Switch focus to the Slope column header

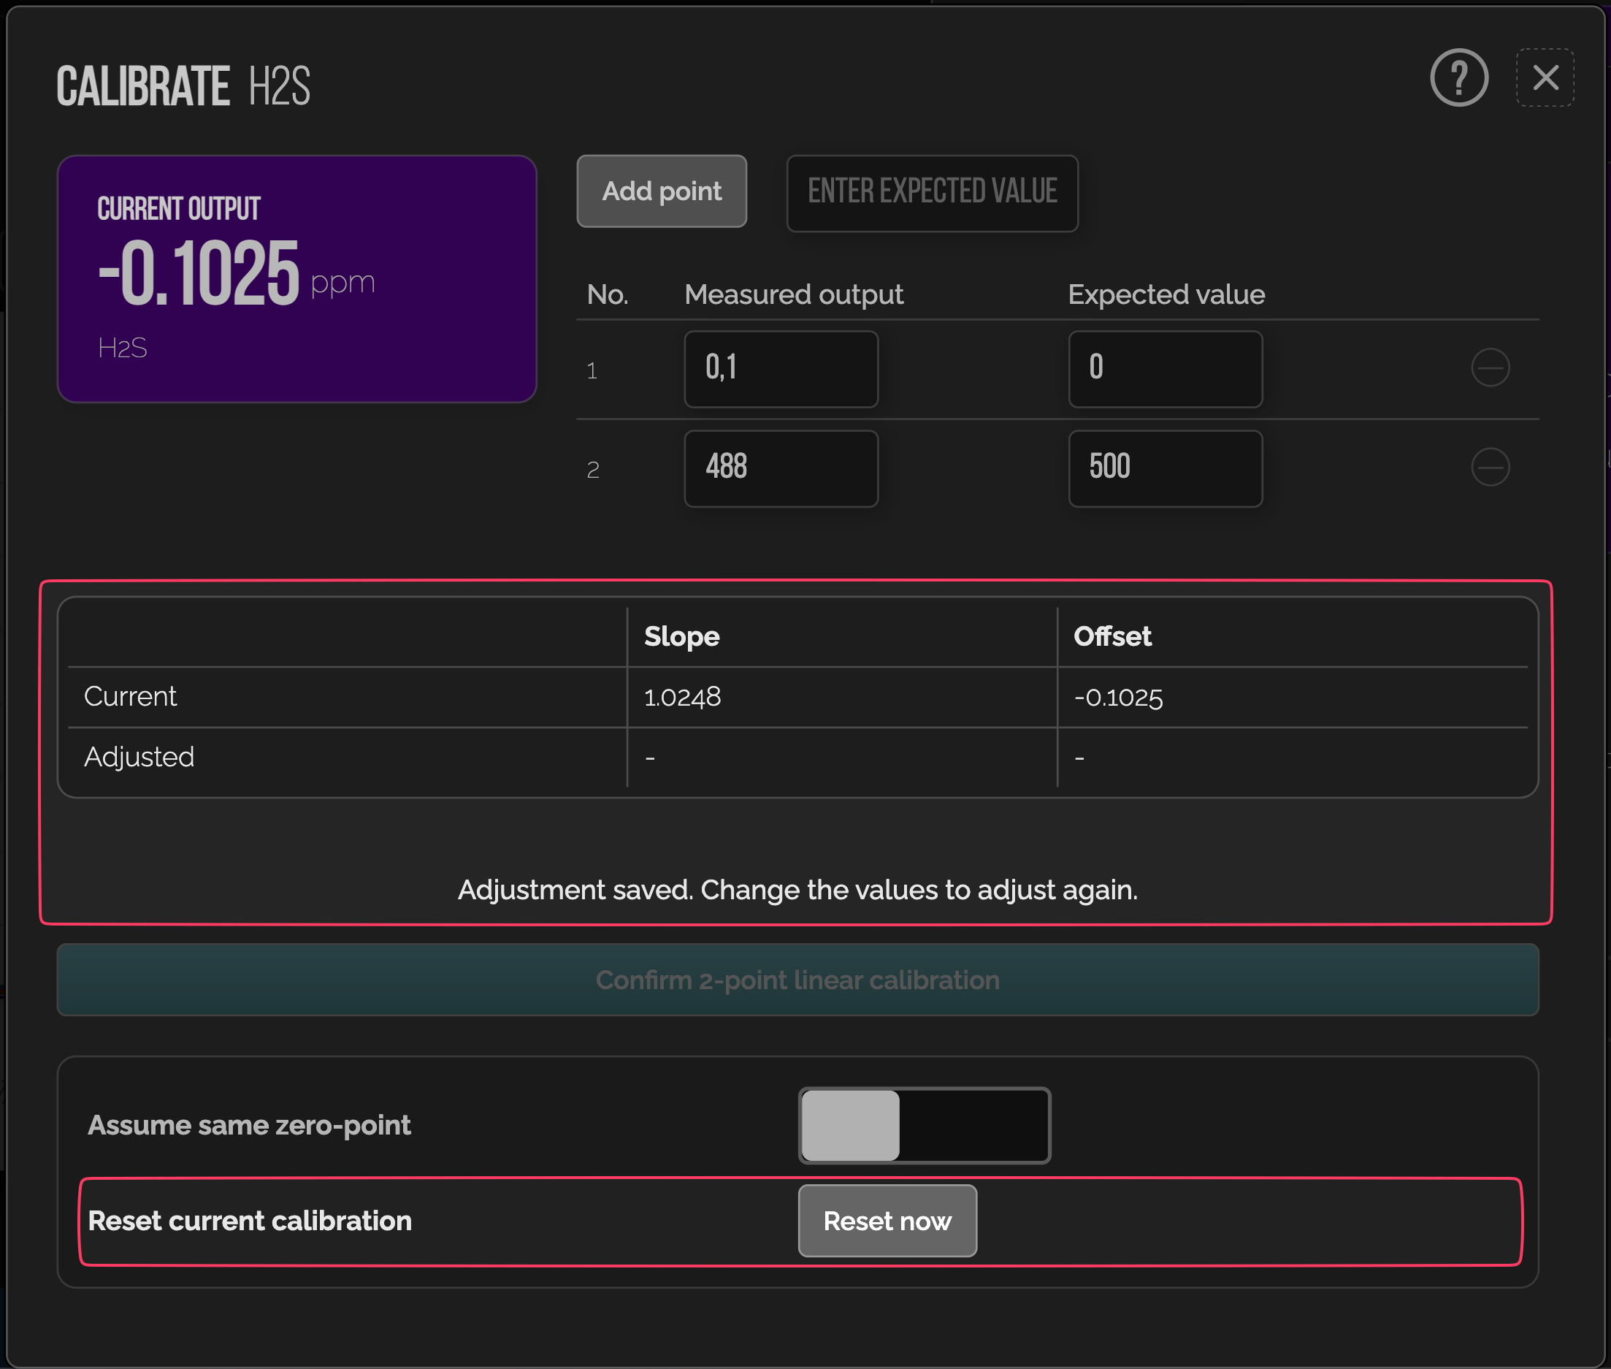[x=680, y=636]
